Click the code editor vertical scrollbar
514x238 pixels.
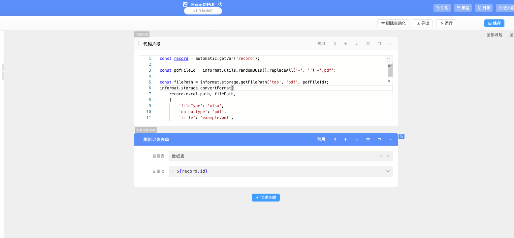point(390,71)
